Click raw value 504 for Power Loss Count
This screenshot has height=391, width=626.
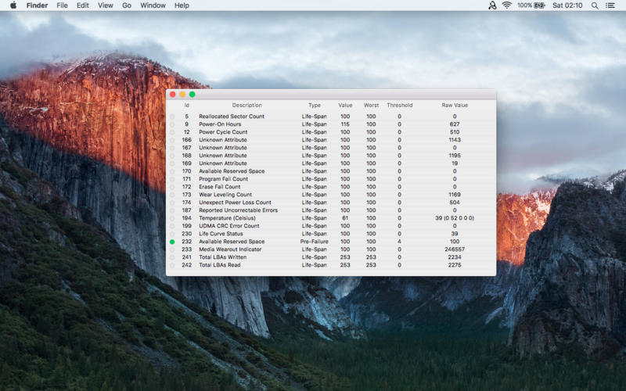[455, 203]
